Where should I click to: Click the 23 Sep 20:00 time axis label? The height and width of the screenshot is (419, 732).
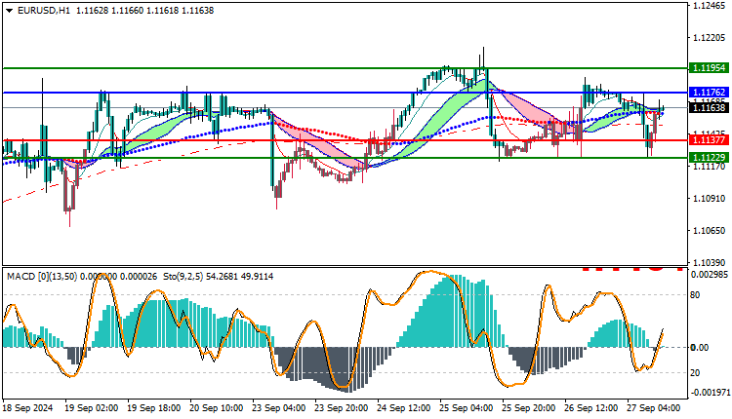342,408
